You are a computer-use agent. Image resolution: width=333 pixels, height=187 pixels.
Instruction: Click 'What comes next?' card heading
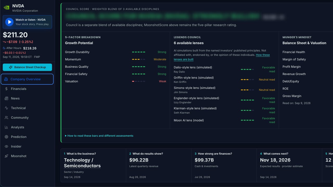point(276,154)
